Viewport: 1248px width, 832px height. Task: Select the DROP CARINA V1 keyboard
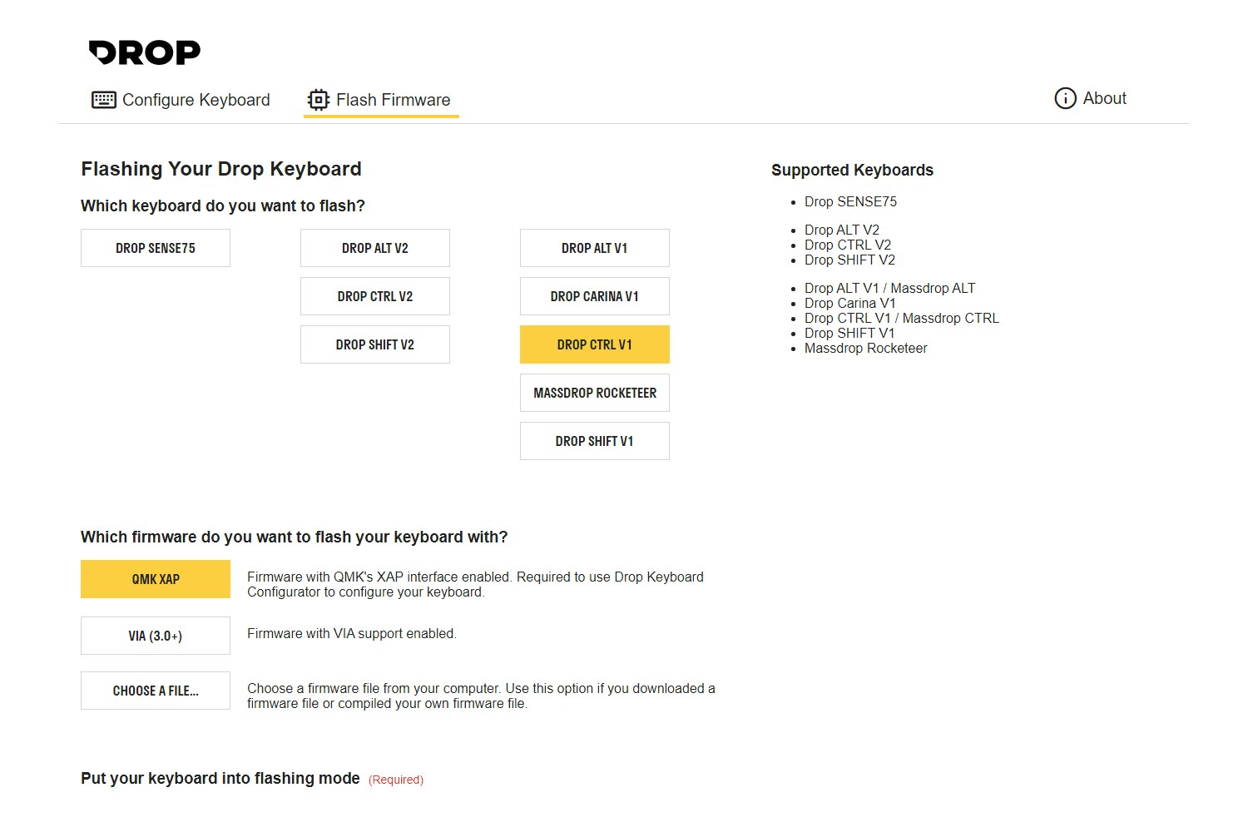point(594,295)
